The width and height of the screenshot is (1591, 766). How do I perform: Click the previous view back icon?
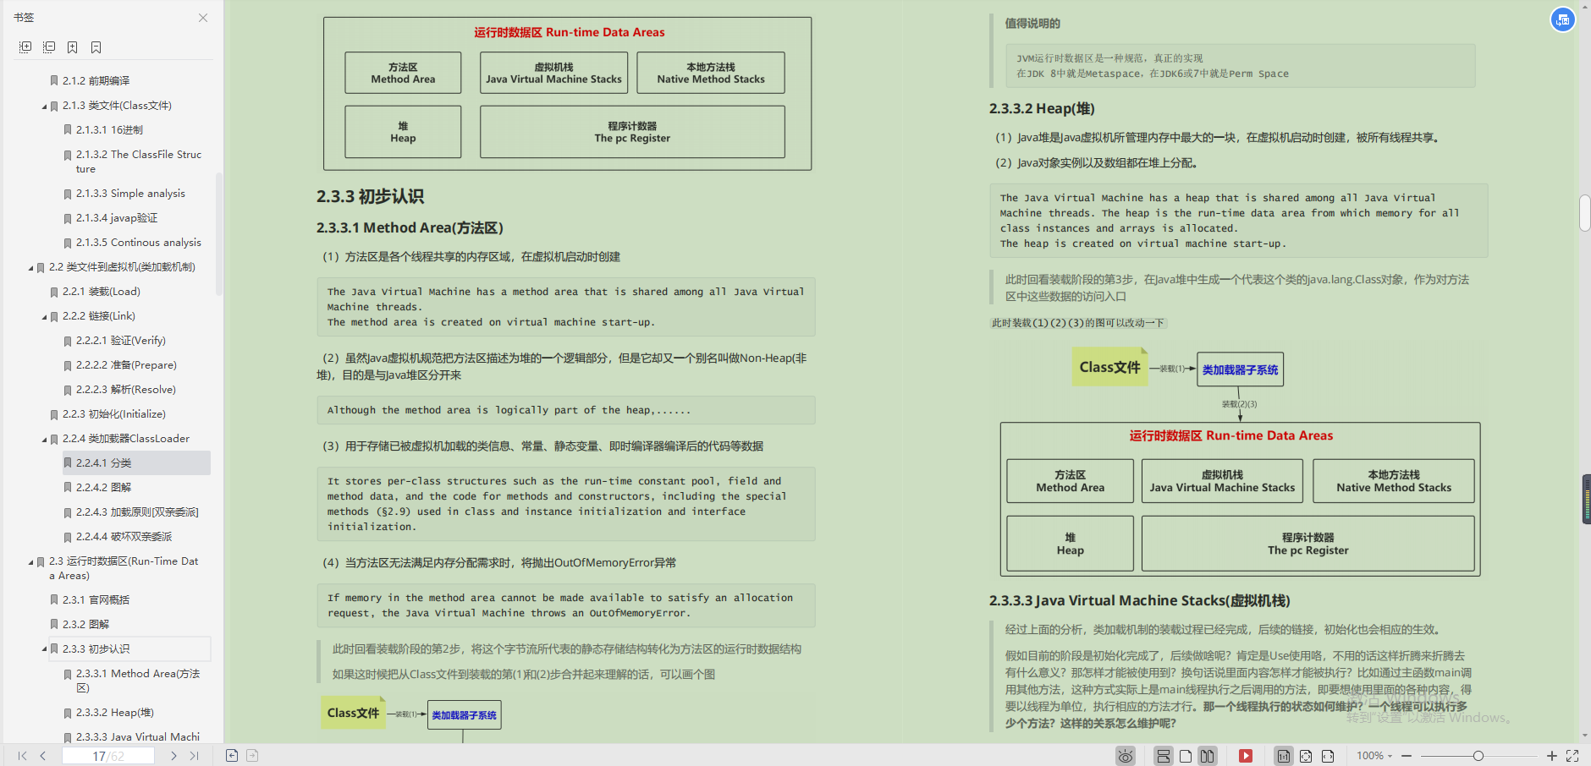(232, 756)
